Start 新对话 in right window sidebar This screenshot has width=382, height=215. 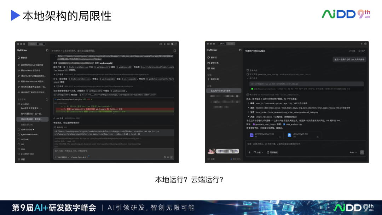[x=212, y=58]
